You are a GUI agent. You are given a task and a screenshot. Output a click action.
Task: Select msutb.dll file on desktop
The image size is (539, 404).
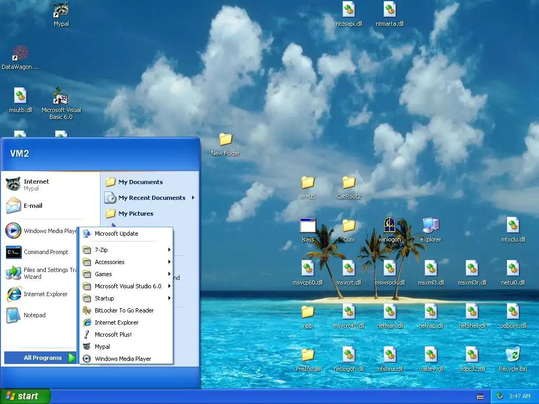pyautogui.click(x=21, y=100)
